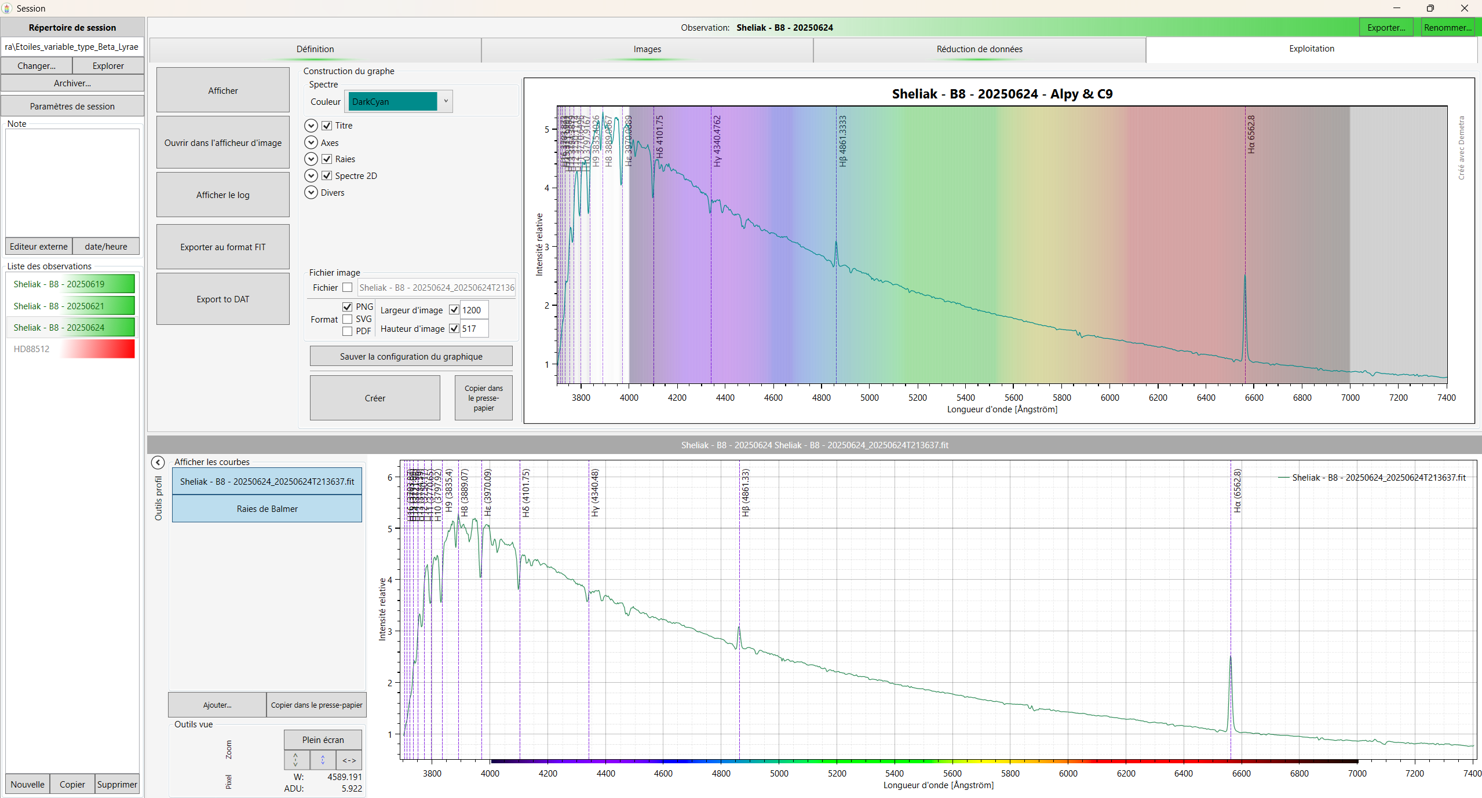Image resolution: width=1482 pixels, height=798 pixels.
Task: Toggle the Spectre 2D checkbox
Action: tap(327, 175)
